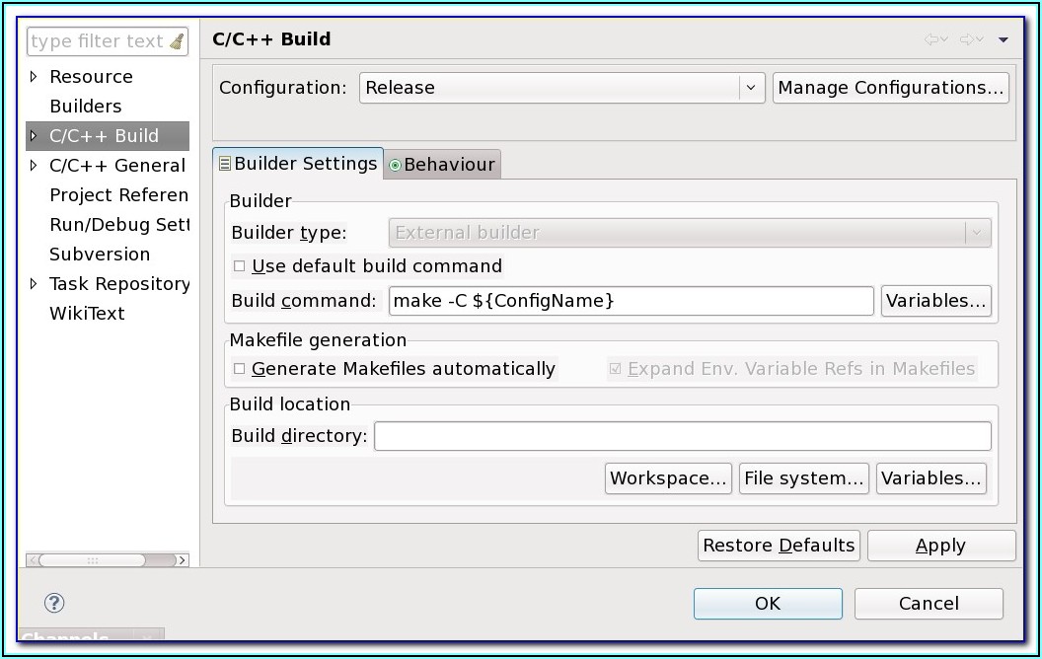
Task: Expand the Resource tree node
Action: coord(34,77)
